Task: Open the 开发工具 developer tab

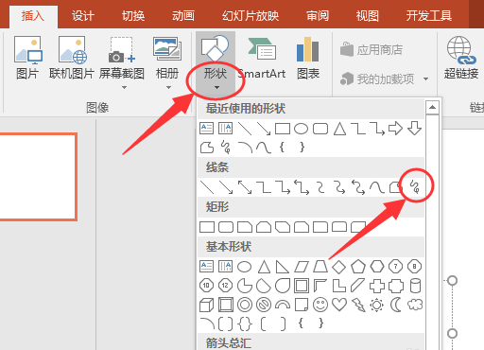Action: click(x=429, y=16)
